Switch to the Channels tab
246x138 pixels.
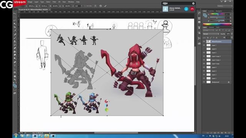(211, 27)
